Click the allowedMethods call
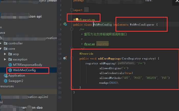 pos(110,78)
